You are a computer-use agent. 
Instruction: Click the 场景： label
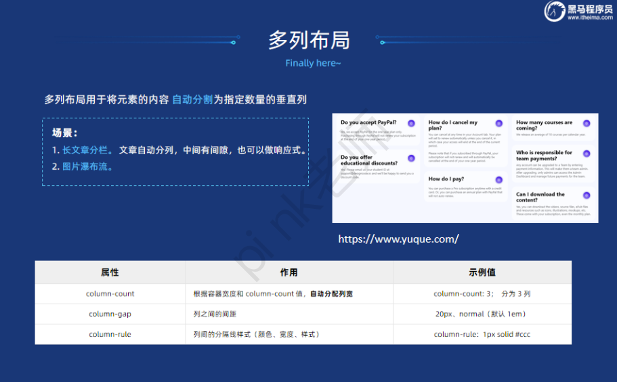64,133
